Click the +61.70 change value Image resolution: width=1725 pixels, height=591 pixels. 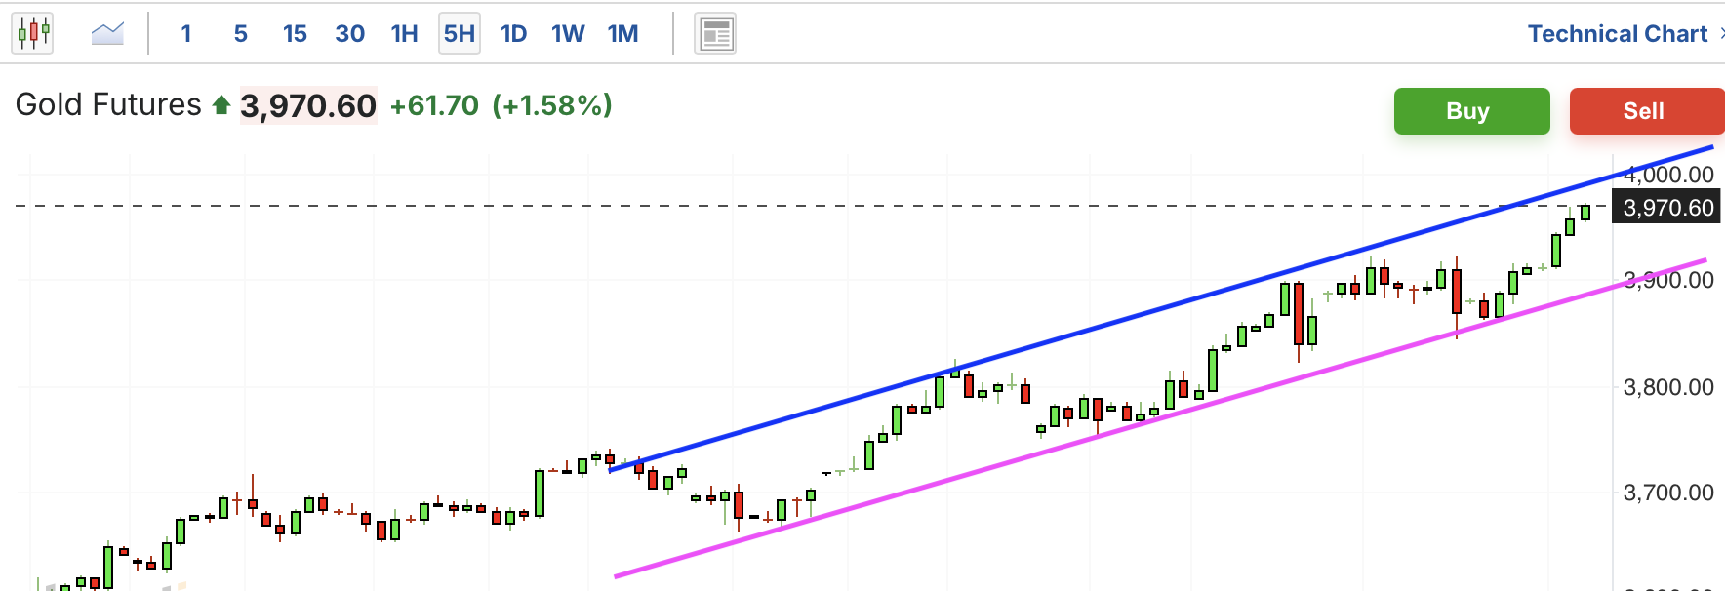pyautogui.click(x=434, y=105)
